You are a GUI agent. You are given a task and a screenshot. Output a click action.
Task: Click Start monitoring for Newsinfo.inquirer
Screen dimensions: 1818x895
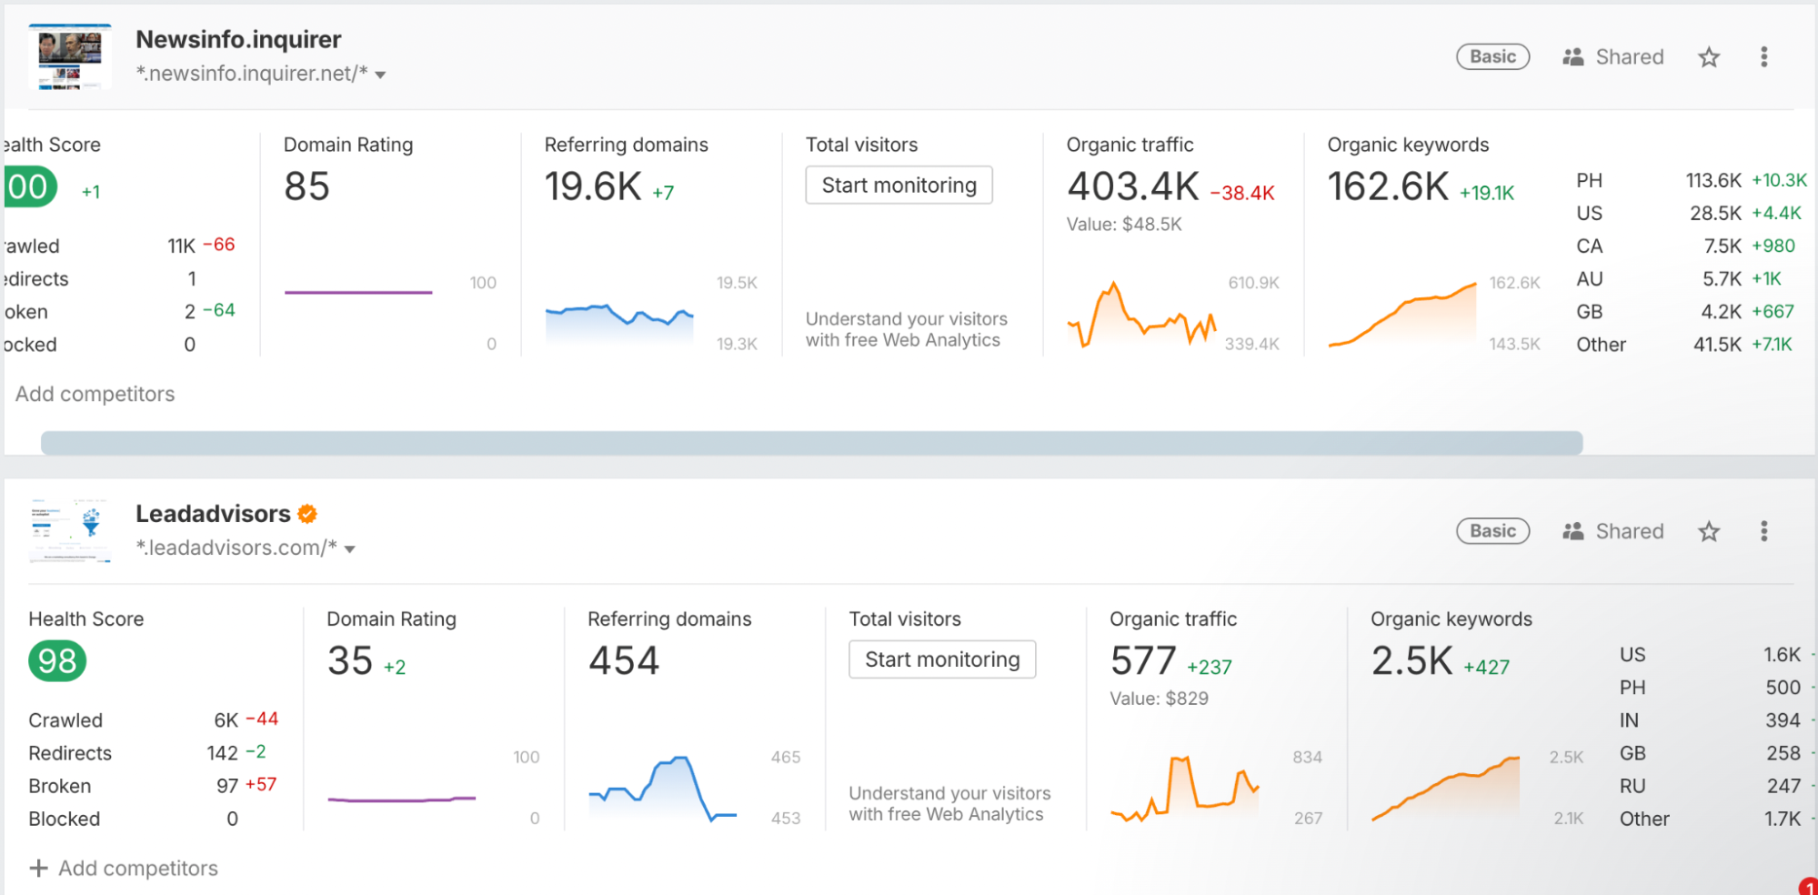click(x=899, y=186)
